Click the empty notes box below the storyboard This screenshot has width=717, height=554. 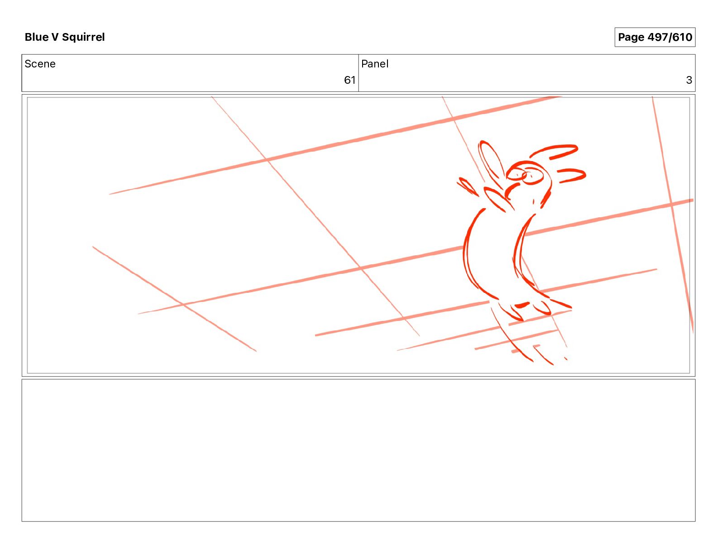coord(358,450)
